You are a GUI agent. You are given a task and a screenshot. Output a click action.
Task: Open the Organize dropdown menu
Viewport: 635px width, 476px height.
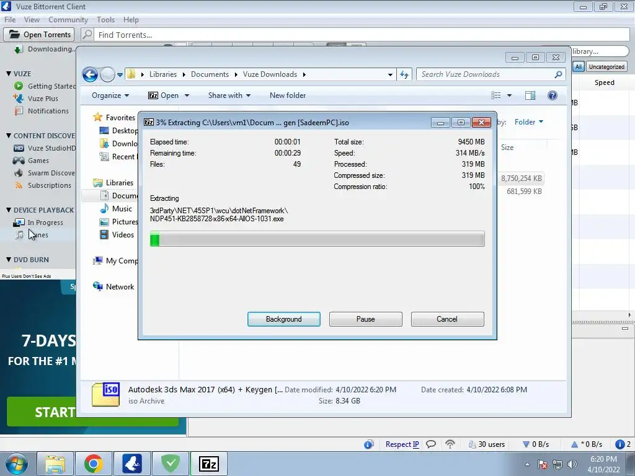pyautogui.click(x=110, y=95)
